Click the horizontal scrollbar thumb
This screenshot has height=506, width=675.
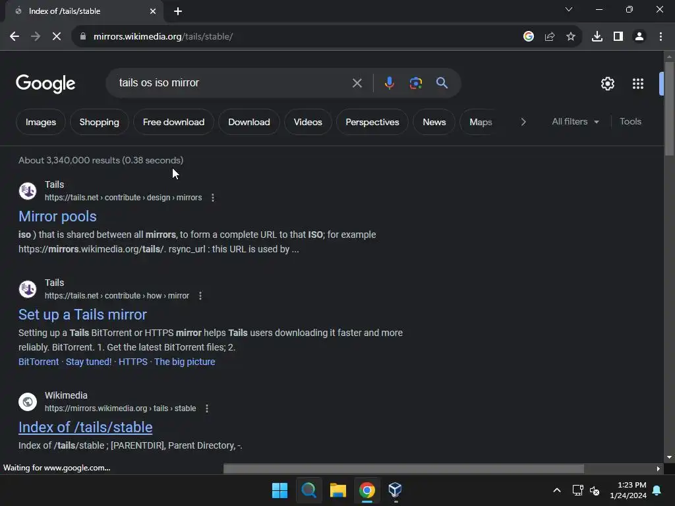404,468
